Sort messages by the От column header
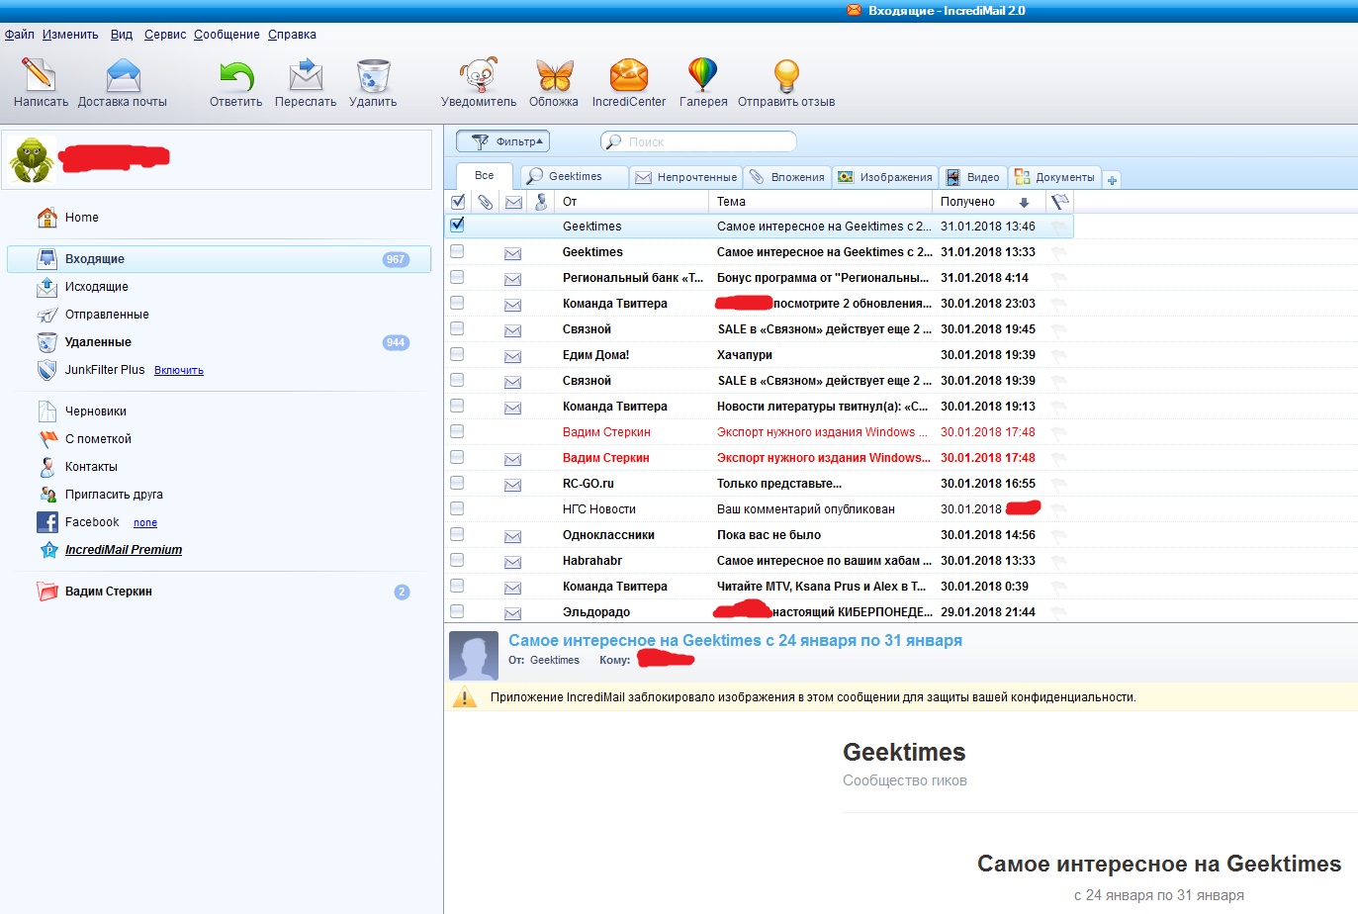The height and width of the screenshot is (914, 1358). pyautogui.click(x=631, y=202)
